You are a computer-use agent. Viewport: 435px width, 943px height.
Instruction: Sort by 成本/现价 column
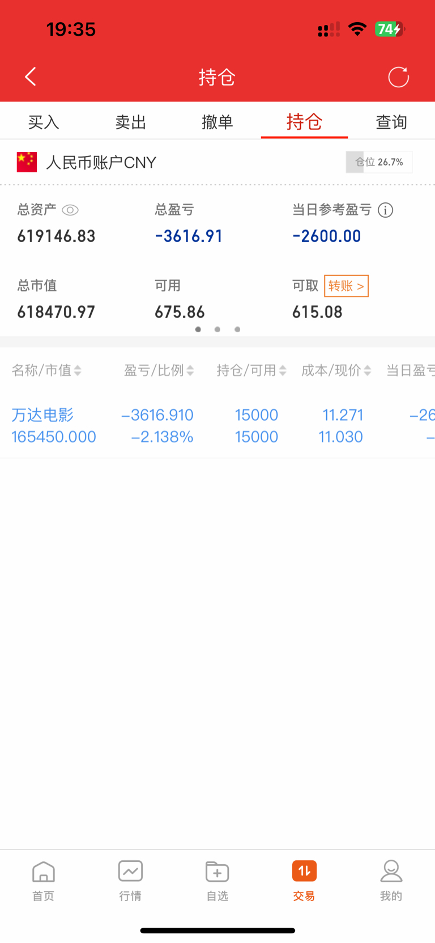pyautogui.click(x=336, y=371)
